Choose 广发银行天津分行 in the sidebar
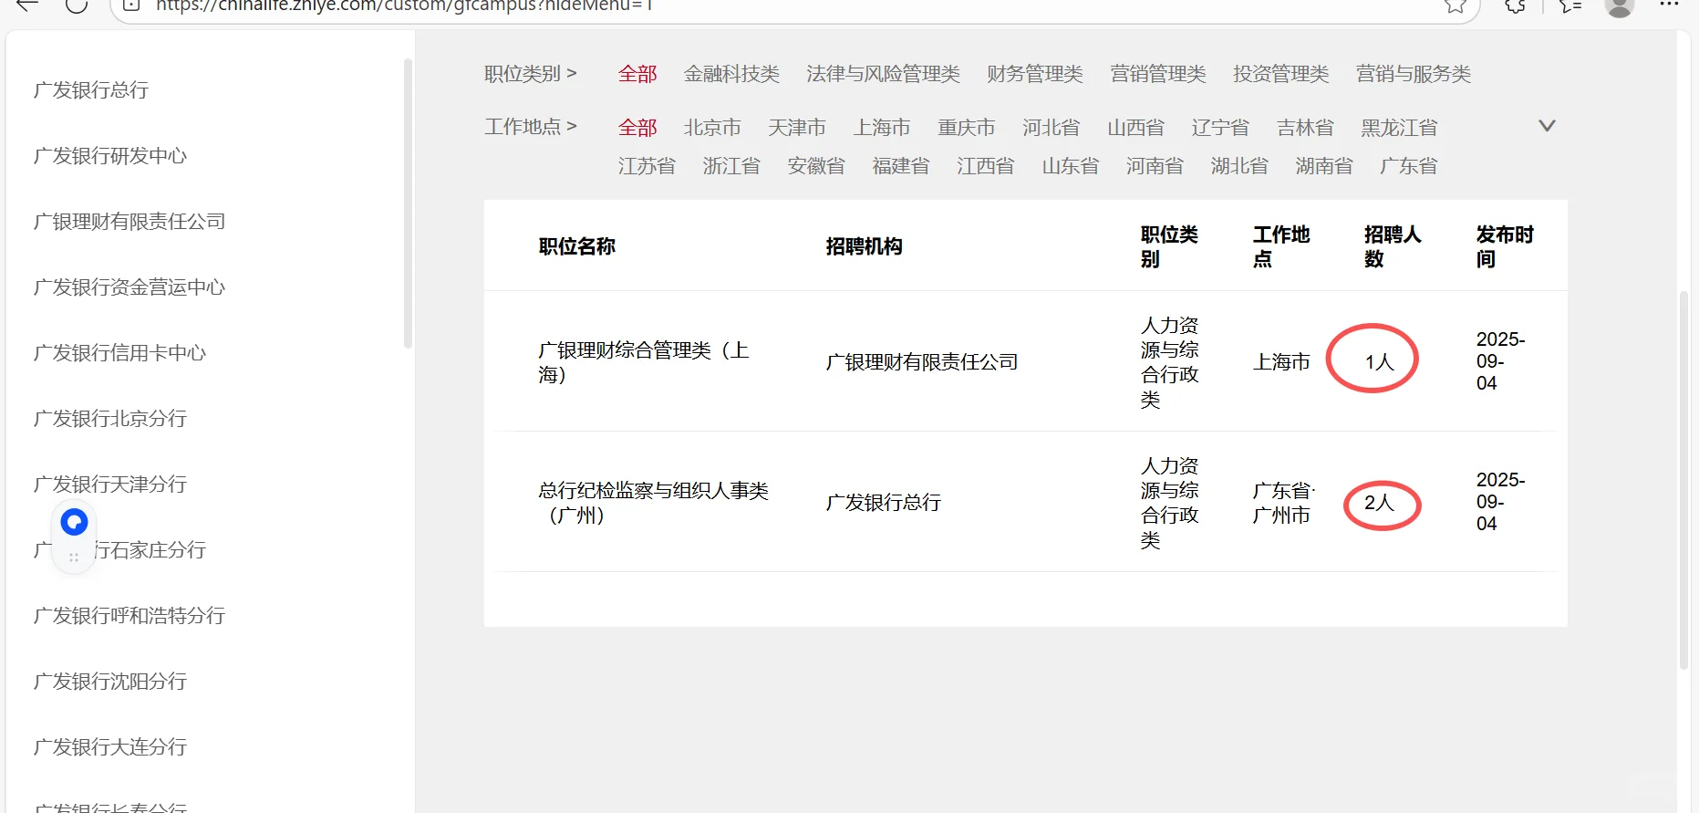1699x813 pixels. (110, 485)
